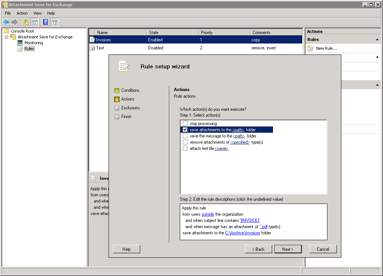Click the Disabled state cell of Test
This screenshot has height=276, width=383.
coord(156,48)
